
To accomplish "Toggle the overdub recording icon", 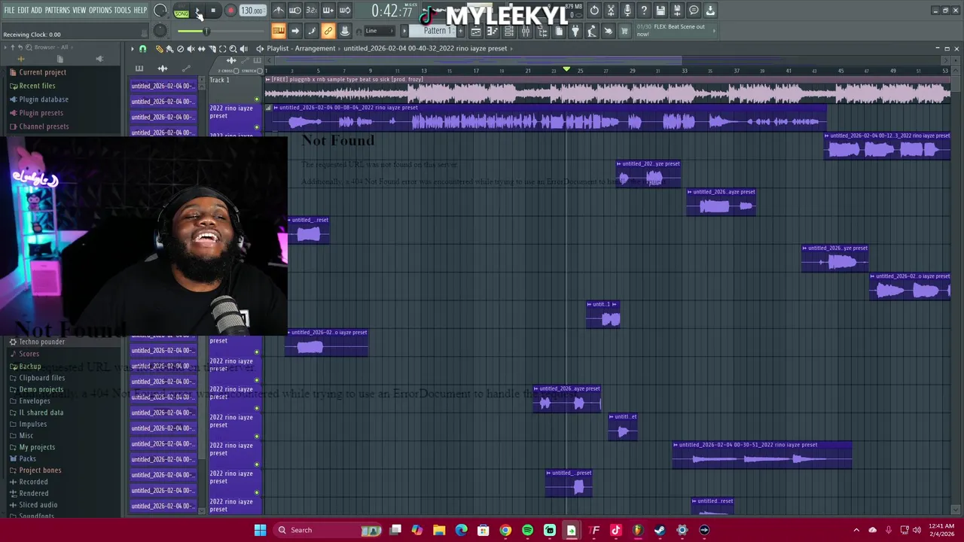I will 328,11.
